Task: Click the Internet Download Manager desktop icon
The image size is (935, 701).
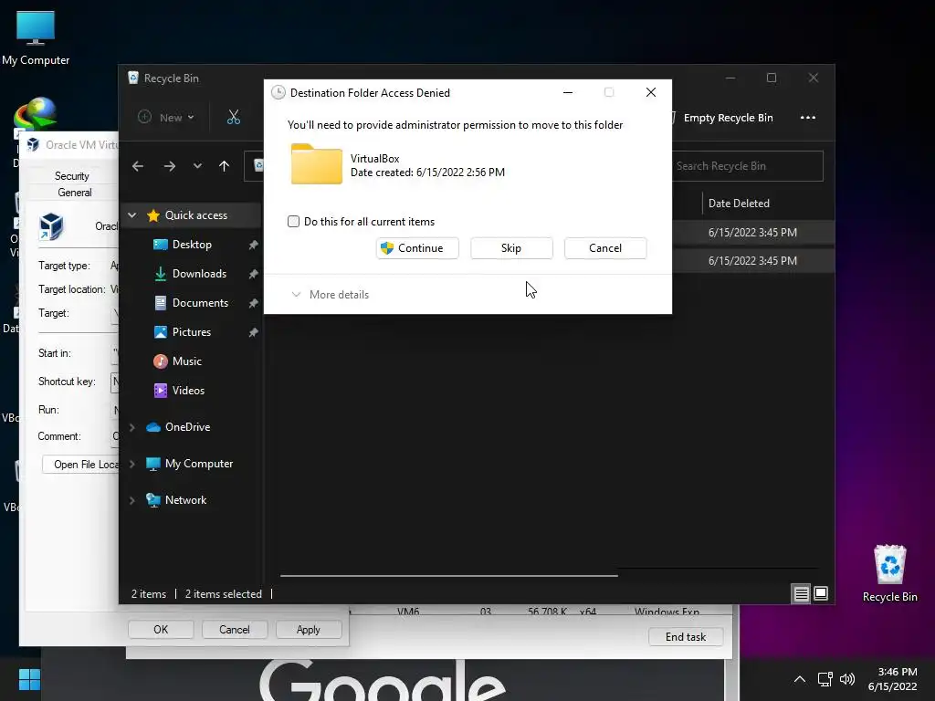Action: pyautogui.click(x=36, y=114)
